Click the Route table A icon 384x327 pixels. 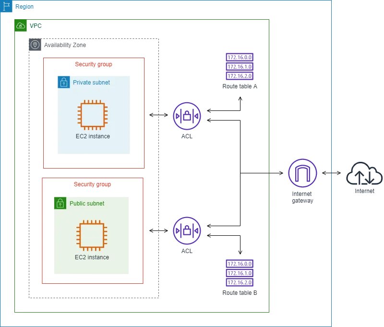coord(239,66)
